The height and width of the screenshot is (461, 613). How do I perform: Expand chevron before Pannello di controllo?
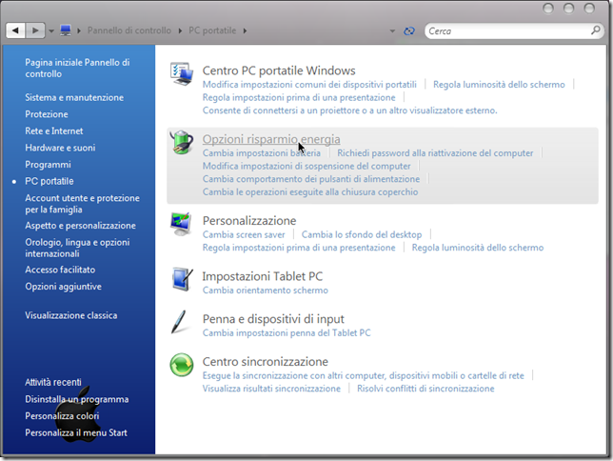(79, 30)
